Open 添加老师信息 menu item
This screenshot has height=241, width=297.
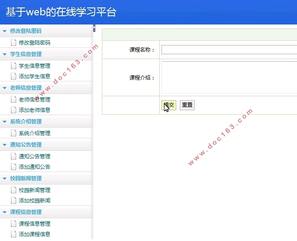point(35,110)
